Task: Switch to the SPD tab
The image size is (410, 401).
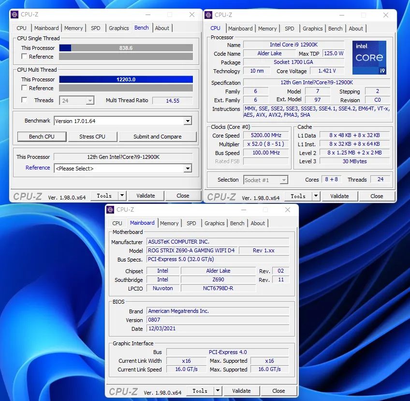Action: click(x=96, y=28)
